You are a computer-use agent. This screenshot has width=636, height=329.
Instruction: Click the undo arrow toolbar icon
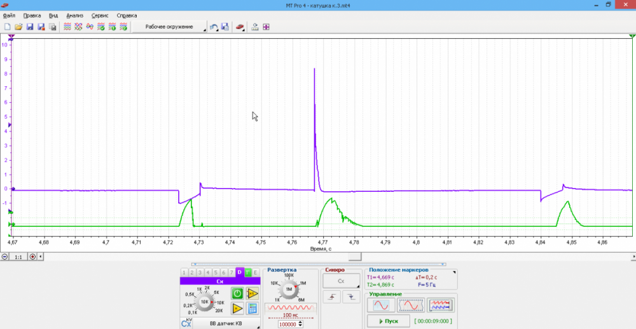click(214, 27)
